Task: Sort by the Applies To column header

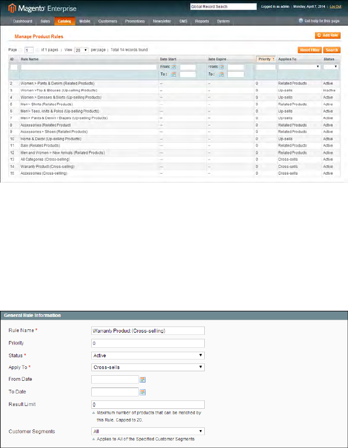Action: (x=287, y=59)
